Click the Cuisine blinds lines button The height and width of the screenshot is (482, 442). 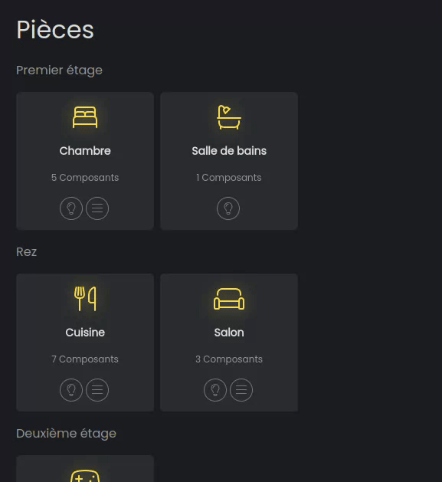[x=97, y=390]
